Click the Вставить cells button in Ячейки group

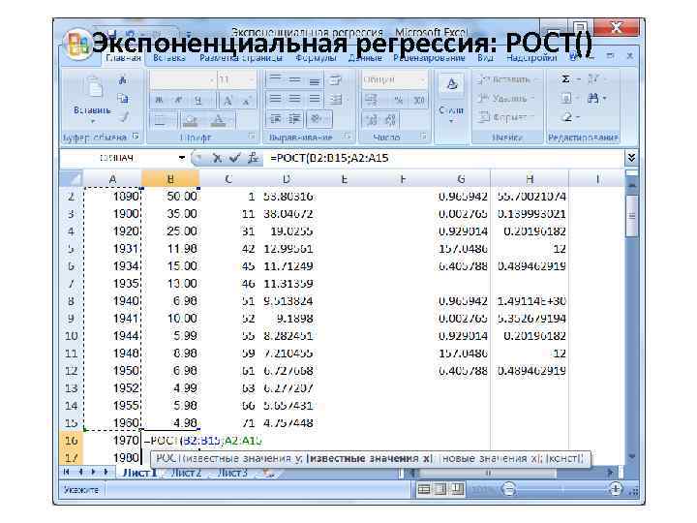pos(506,79)
